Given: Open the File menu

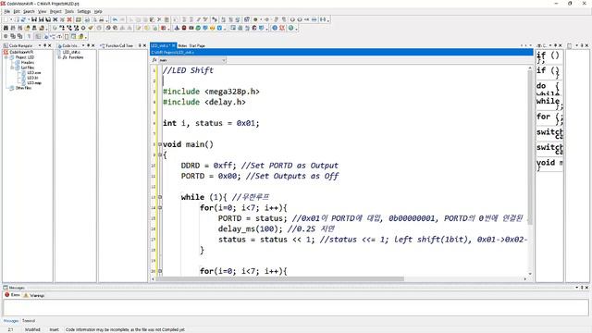Looking at the screenshot, I should tap(7, 12).
